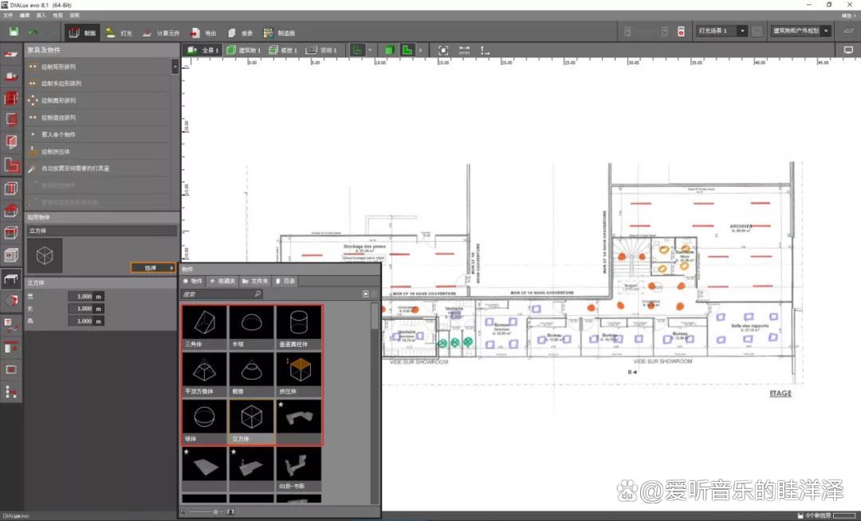Click 绘制直线排列 line arrangement tool

99,117
